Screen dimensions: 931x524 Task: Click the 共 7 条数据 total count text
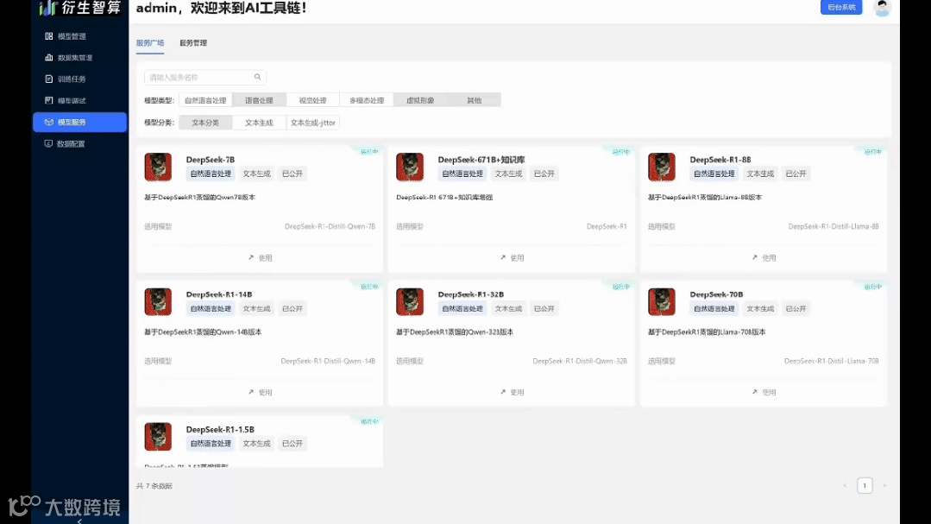[x=154, y=486]
